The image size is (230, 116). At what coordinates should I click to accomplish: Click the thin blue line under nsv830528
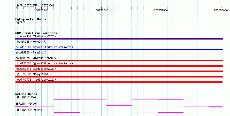119,44
